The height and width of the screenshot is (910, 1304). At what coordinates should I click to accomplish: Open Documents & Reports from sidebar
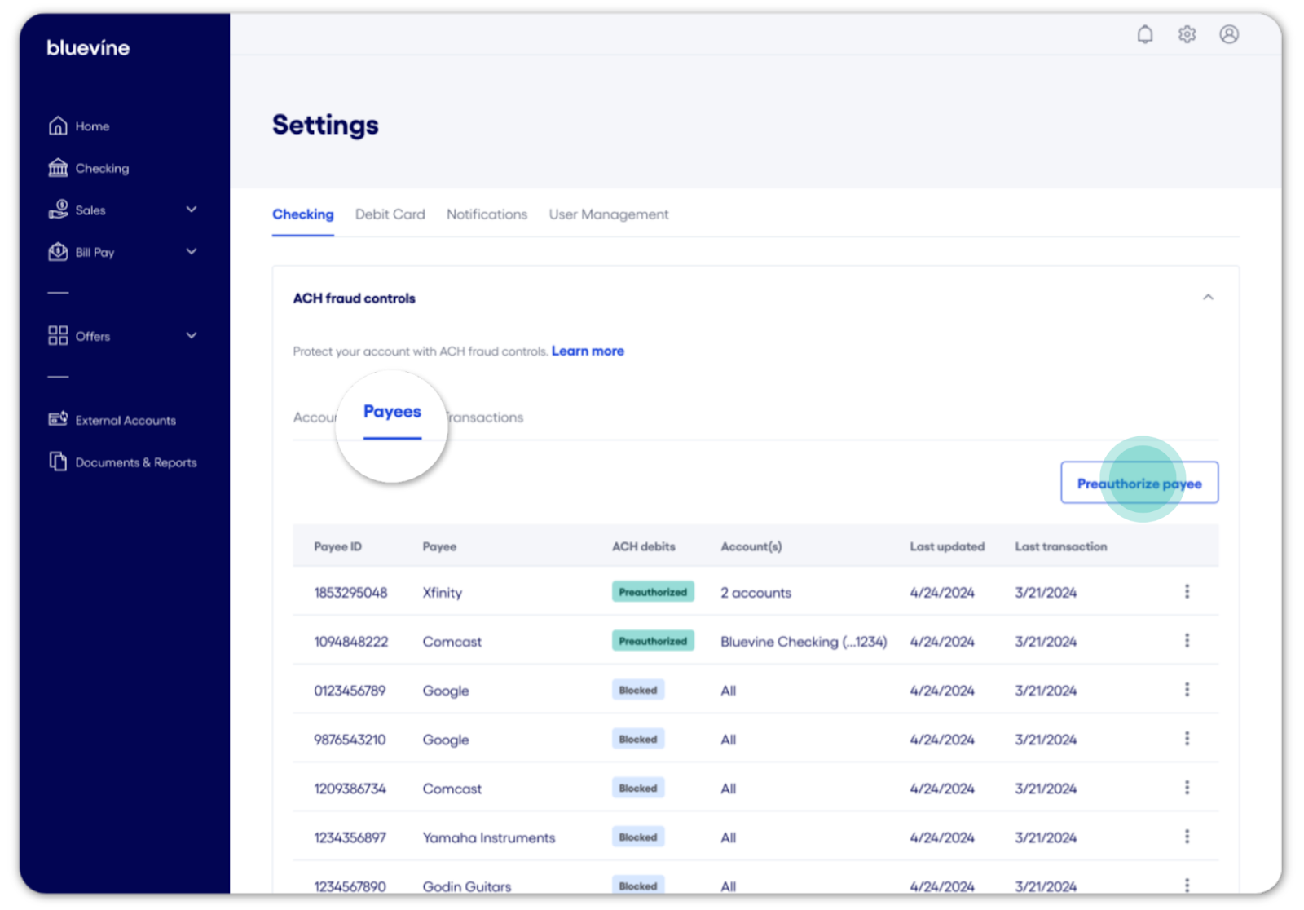pyautogui.click(x=135, y=462)
